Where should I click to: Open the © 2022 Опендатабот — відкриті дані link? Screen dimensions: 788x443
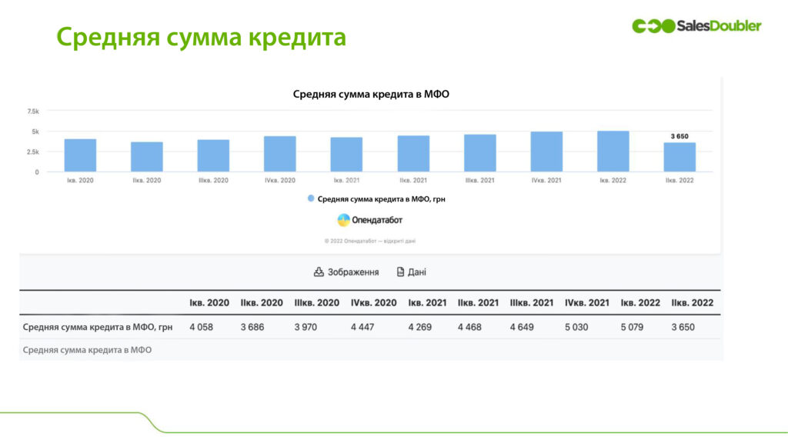369,240
